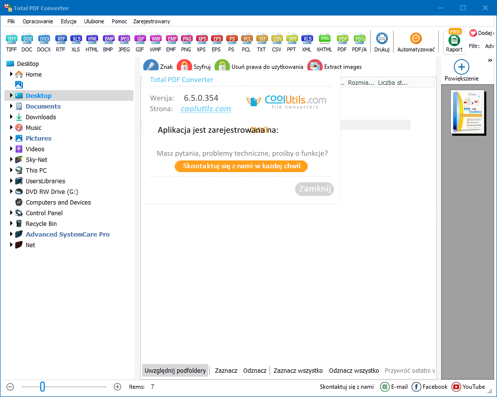Pick WMF output format

coord(156,43)
